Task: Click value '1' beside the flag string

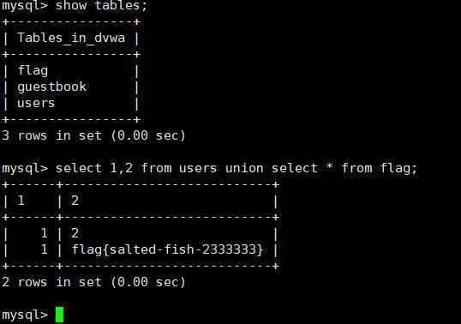Action: coord(44,249)
